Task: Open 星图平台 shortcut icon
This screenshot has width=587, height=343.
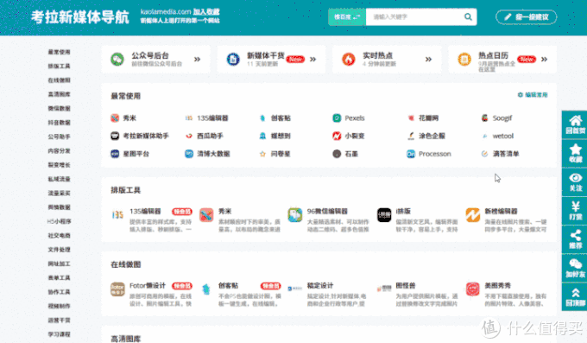Action: click(115, 154)
